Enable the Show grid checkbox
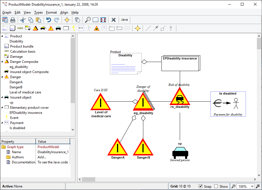The height and width of the screenshot is (190, 262). coord(216,186)
